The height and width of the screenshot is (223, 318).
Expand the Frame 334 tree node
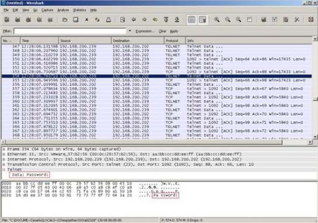pos(4,149)
